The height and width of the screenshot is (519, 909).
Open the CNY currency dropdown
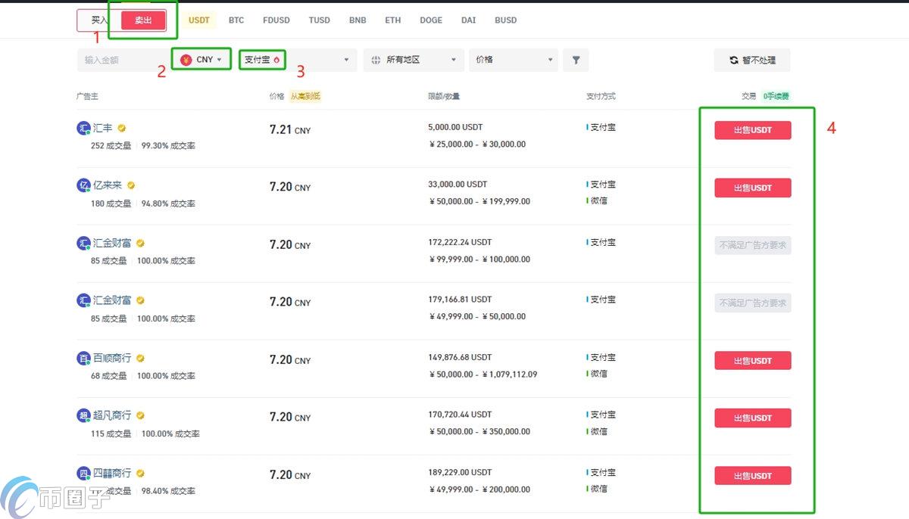(x=201, y=60)
